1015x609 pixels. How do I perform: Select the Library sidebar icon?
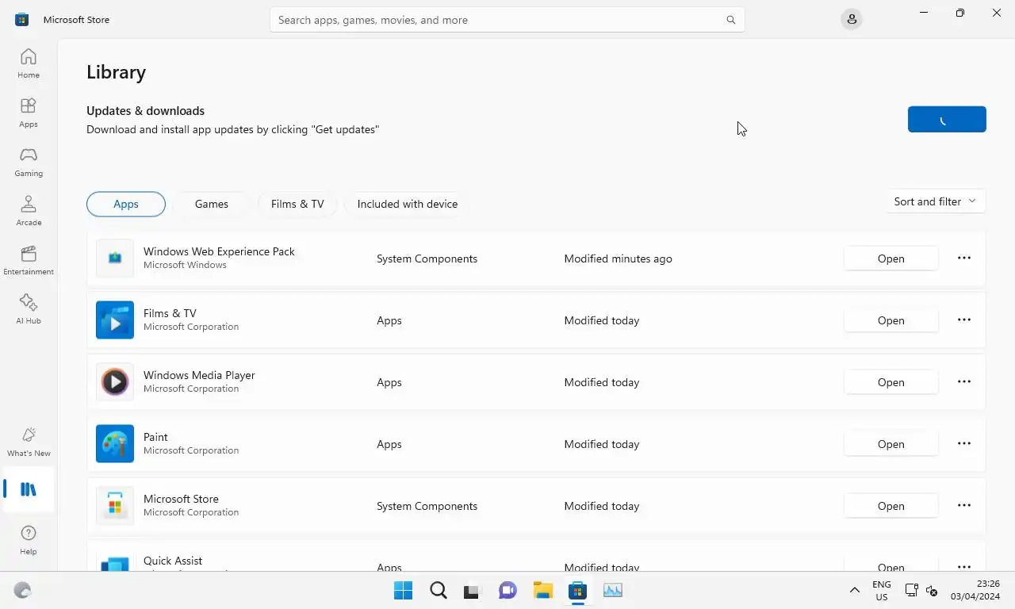(29, 489)
